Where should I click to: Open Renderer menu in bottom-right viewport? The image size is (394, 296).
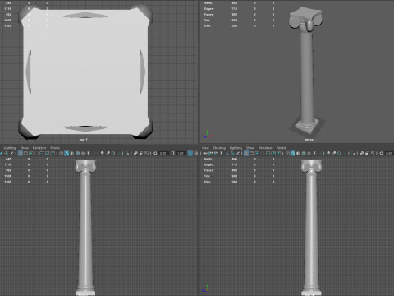click(265, 148)
